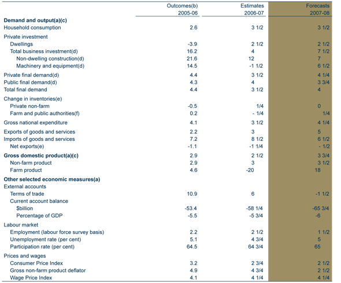Click Private non-farm outcome '-0.5'
Image resolution: width=341 pixels, height=283 pixels.
(192, 106)
